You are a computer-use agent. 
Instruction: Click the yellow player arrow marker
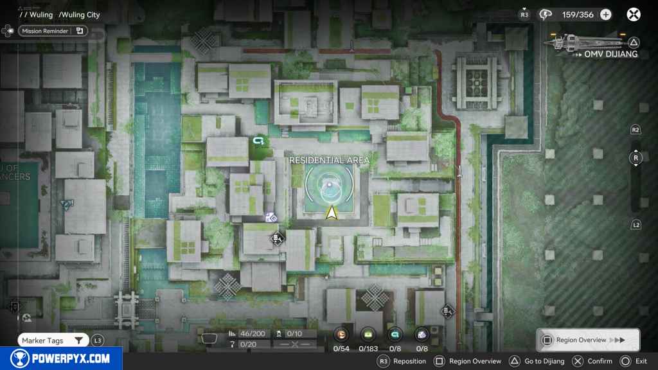tap(332, 213)
